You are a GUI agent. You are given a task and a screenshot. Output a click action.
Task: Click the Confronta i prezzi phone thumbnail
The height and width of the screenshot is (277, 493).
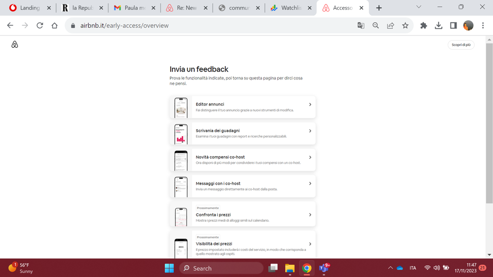coord(181,215)
